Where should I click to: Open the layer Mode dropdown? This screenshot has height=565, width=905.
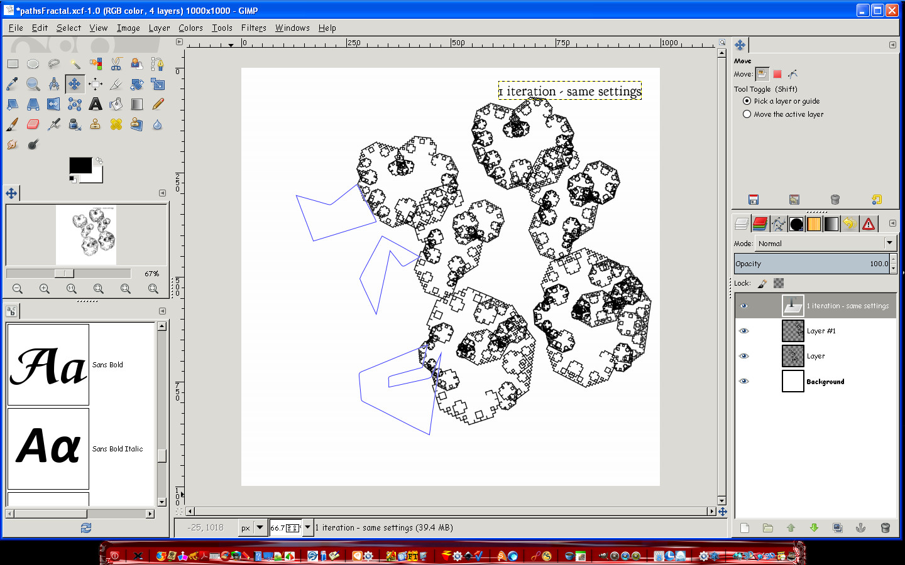click(x=826, y=244)
